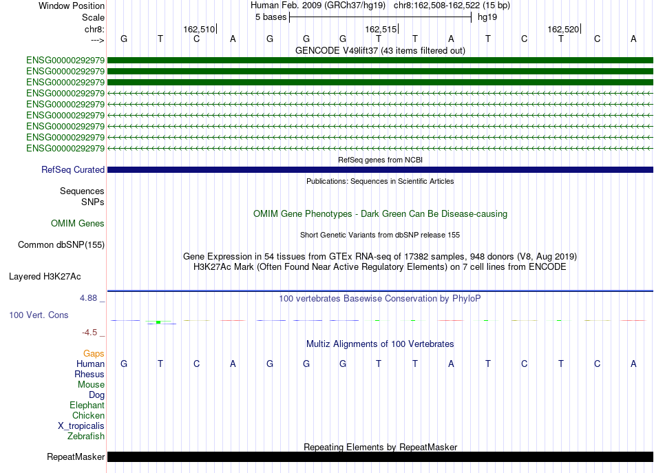Click the orange Gaps label
The width and height of the screenshot is (654, 473).
coord(94,353)
